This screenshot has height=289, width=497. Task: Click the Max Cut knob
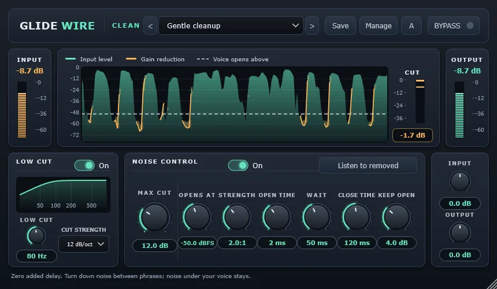[155, 217]
